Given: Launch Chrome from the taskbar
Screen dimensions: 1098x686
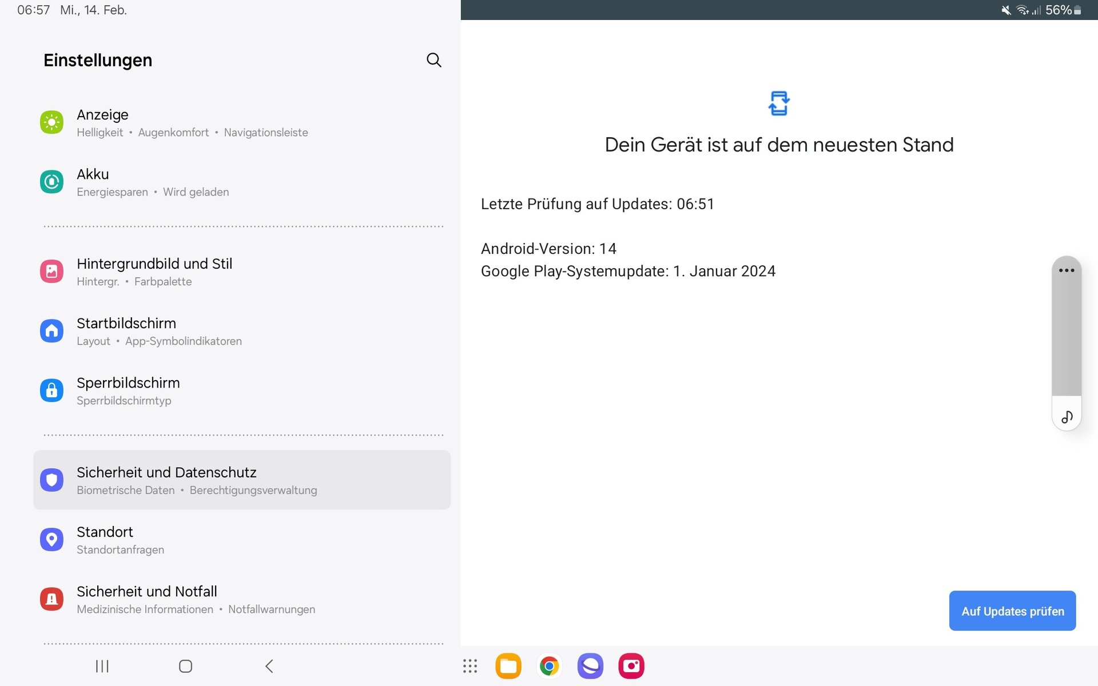Looking at the screenshot, I should click(x=549, y=666).
